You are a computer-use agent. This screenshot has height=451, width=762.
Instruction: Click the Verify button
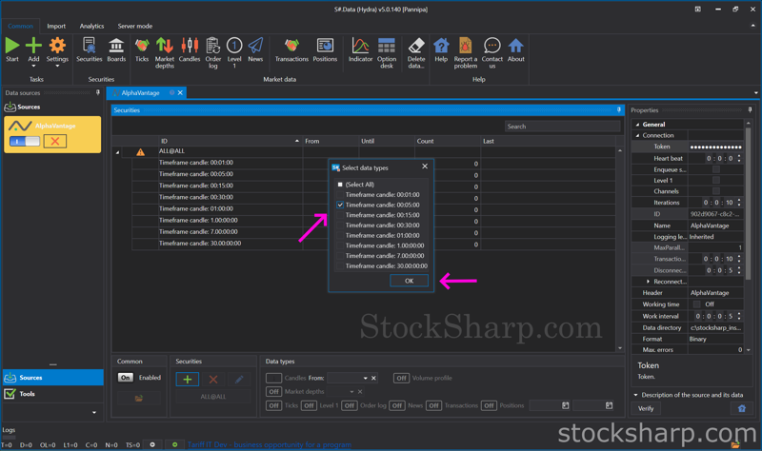(646, 408)
